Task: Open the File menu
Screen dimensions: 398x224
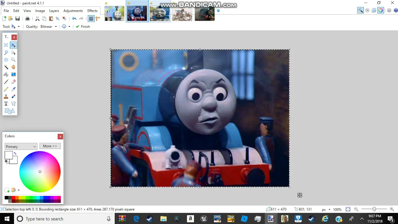Action: (6, 11)
